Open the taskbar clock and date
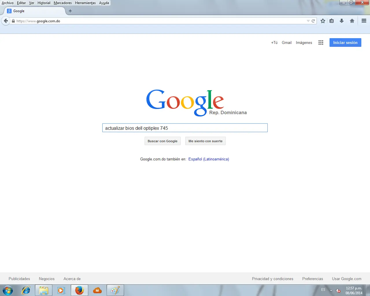Image resolution: width=370 pixels, height=296 pixels. 354,291
